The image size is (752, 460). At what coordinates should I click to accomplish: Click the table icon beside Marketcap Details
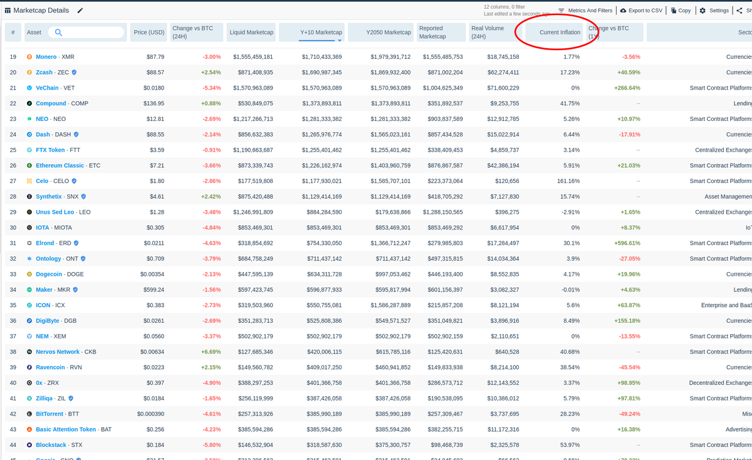[8, 10]
